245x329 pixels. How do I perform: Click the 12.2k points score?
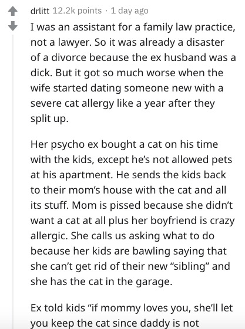point(77,11)
